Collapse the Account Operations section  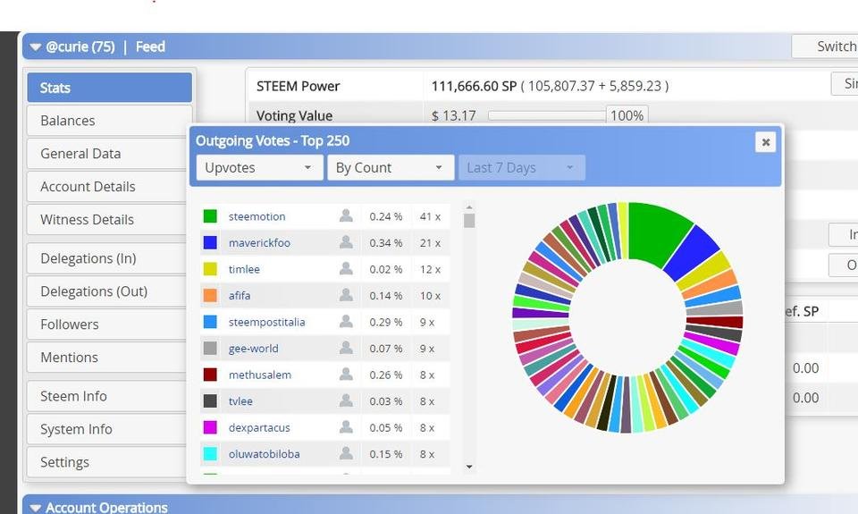tap(36, 508)
